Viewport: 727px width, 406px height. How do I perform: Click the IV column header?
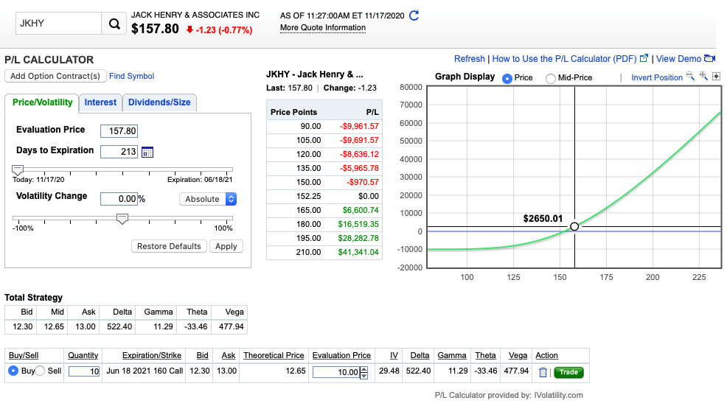[394, 355]
